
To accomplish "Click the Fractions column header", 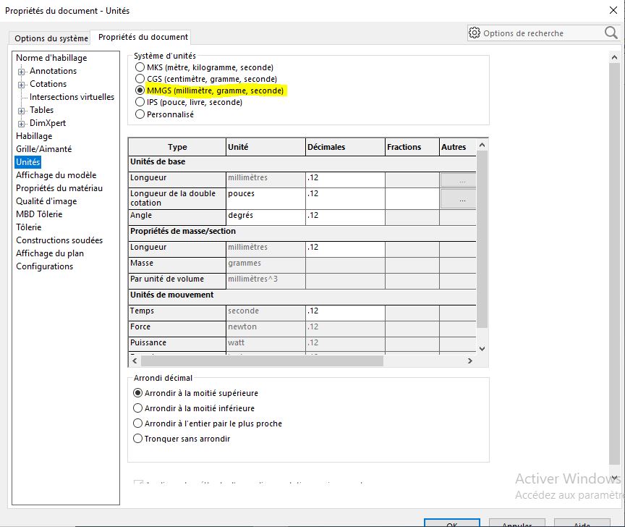I will point(412,147).
